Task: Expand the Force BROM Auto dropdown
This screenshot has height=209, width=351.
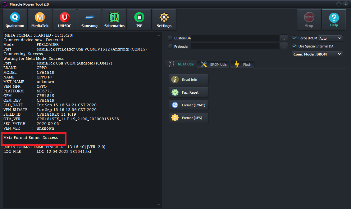Action: click(330, 38)
